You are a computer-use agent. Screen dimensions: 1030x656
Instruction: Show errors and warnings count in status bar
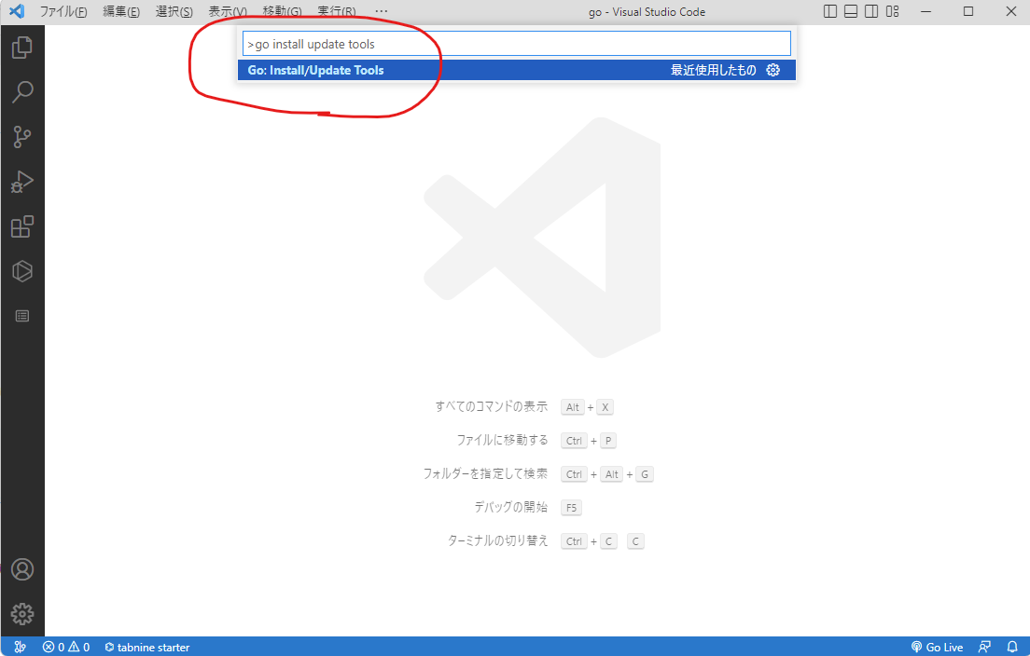(66, 647)
